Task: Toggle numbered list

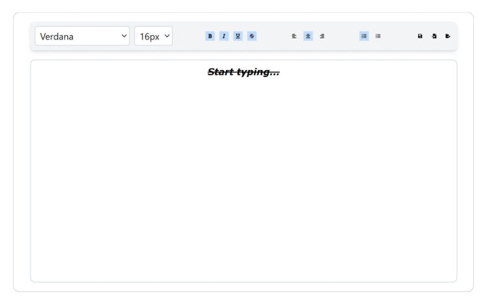Action: coord(364,36)
